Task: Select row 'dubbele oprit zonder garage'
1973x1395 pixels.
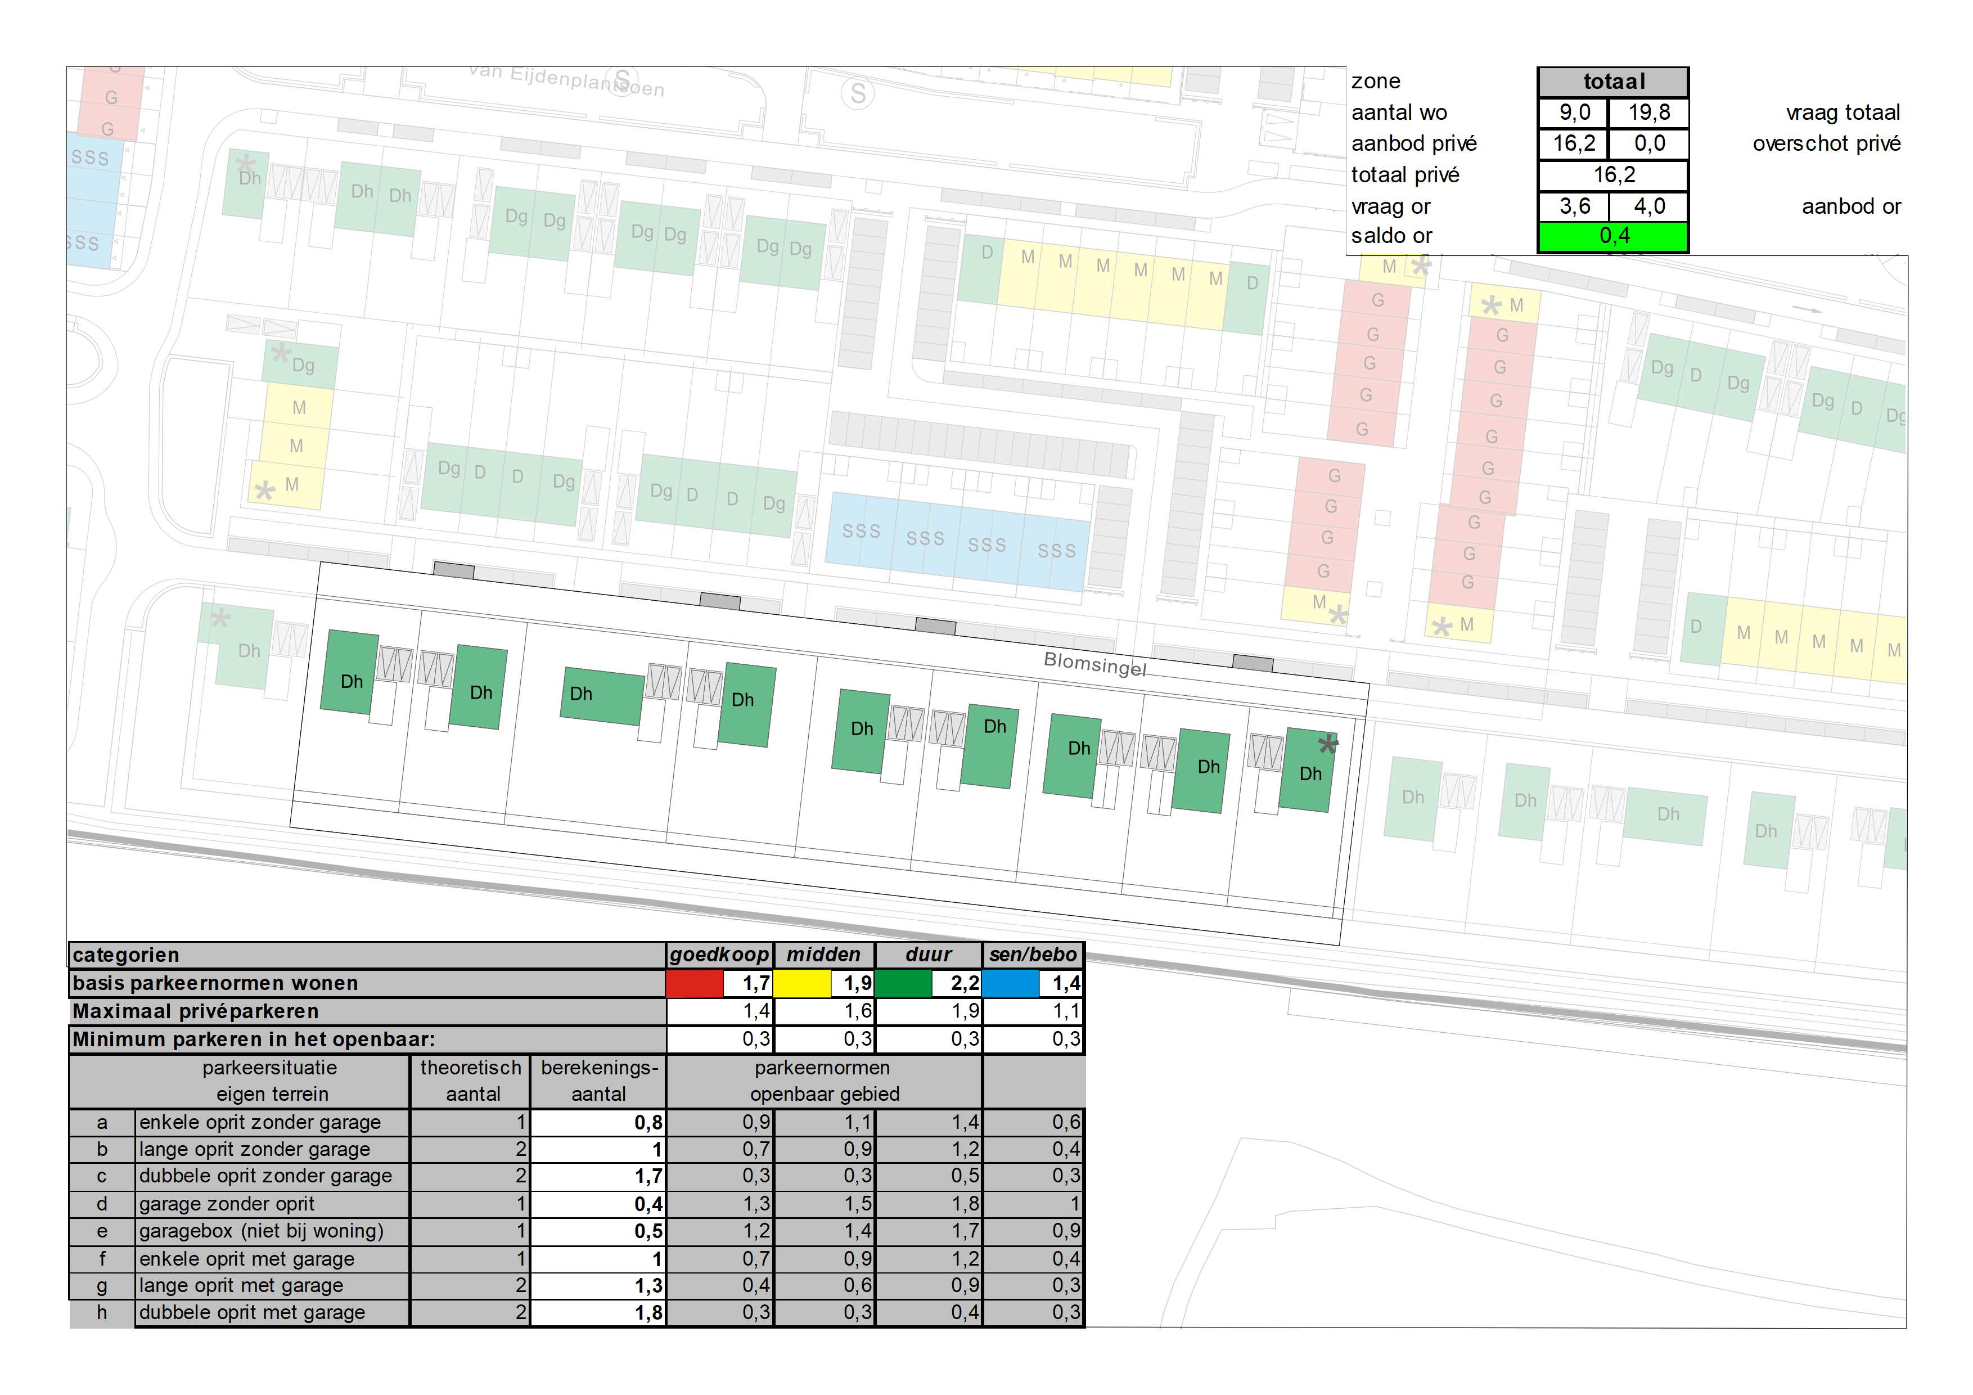Action: [x=576, y=1177]
